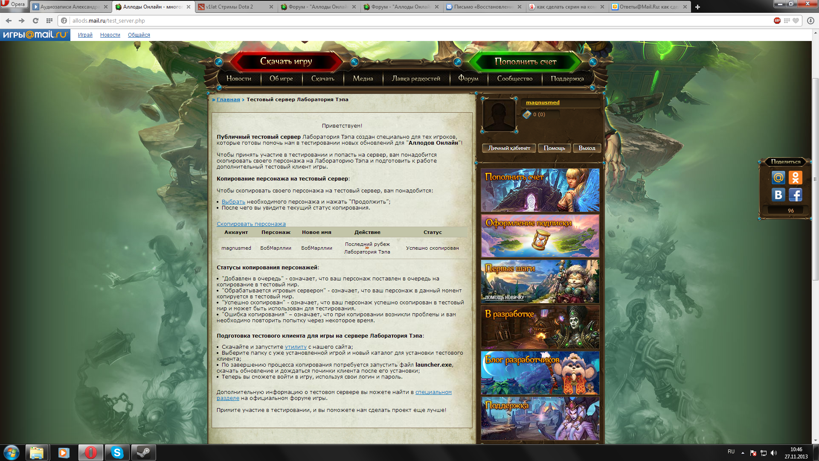Viewport: 819px width, 461px height.
Task: Click the Скопировать персонажа link
Action: (251, 224)
